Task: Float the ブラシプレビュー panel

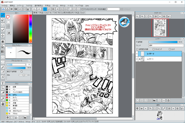Action: pyautogui.click(x=29, y=45)
